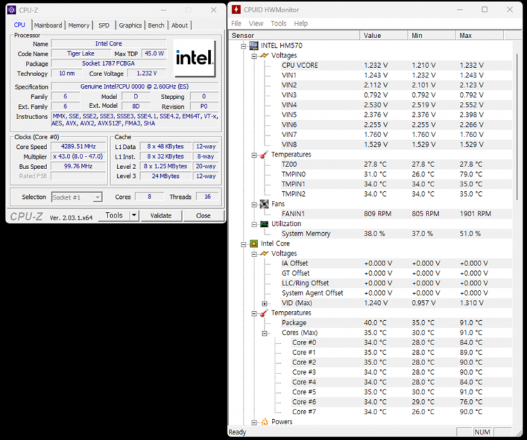The width and height of the screenshot is (527, 440).
Task: Click the Core Speed value field
Action: click(x=78, y=146)
